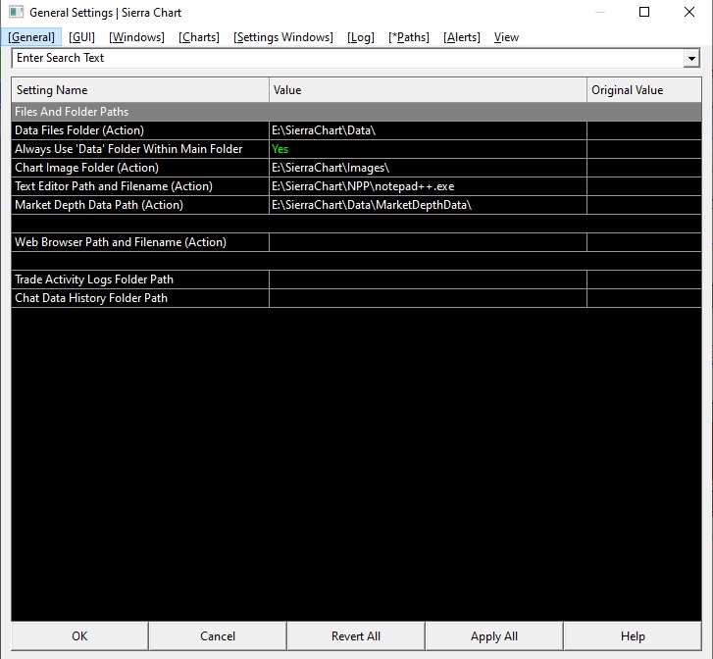Viewport: 713px width, 659px height.
Task: Toggle 'Always Use Data Folder' Yes value
Action: pos(280,149)
